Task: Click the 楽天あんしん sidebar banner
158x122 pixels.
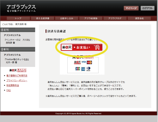Action: click(x=18, y=70)
